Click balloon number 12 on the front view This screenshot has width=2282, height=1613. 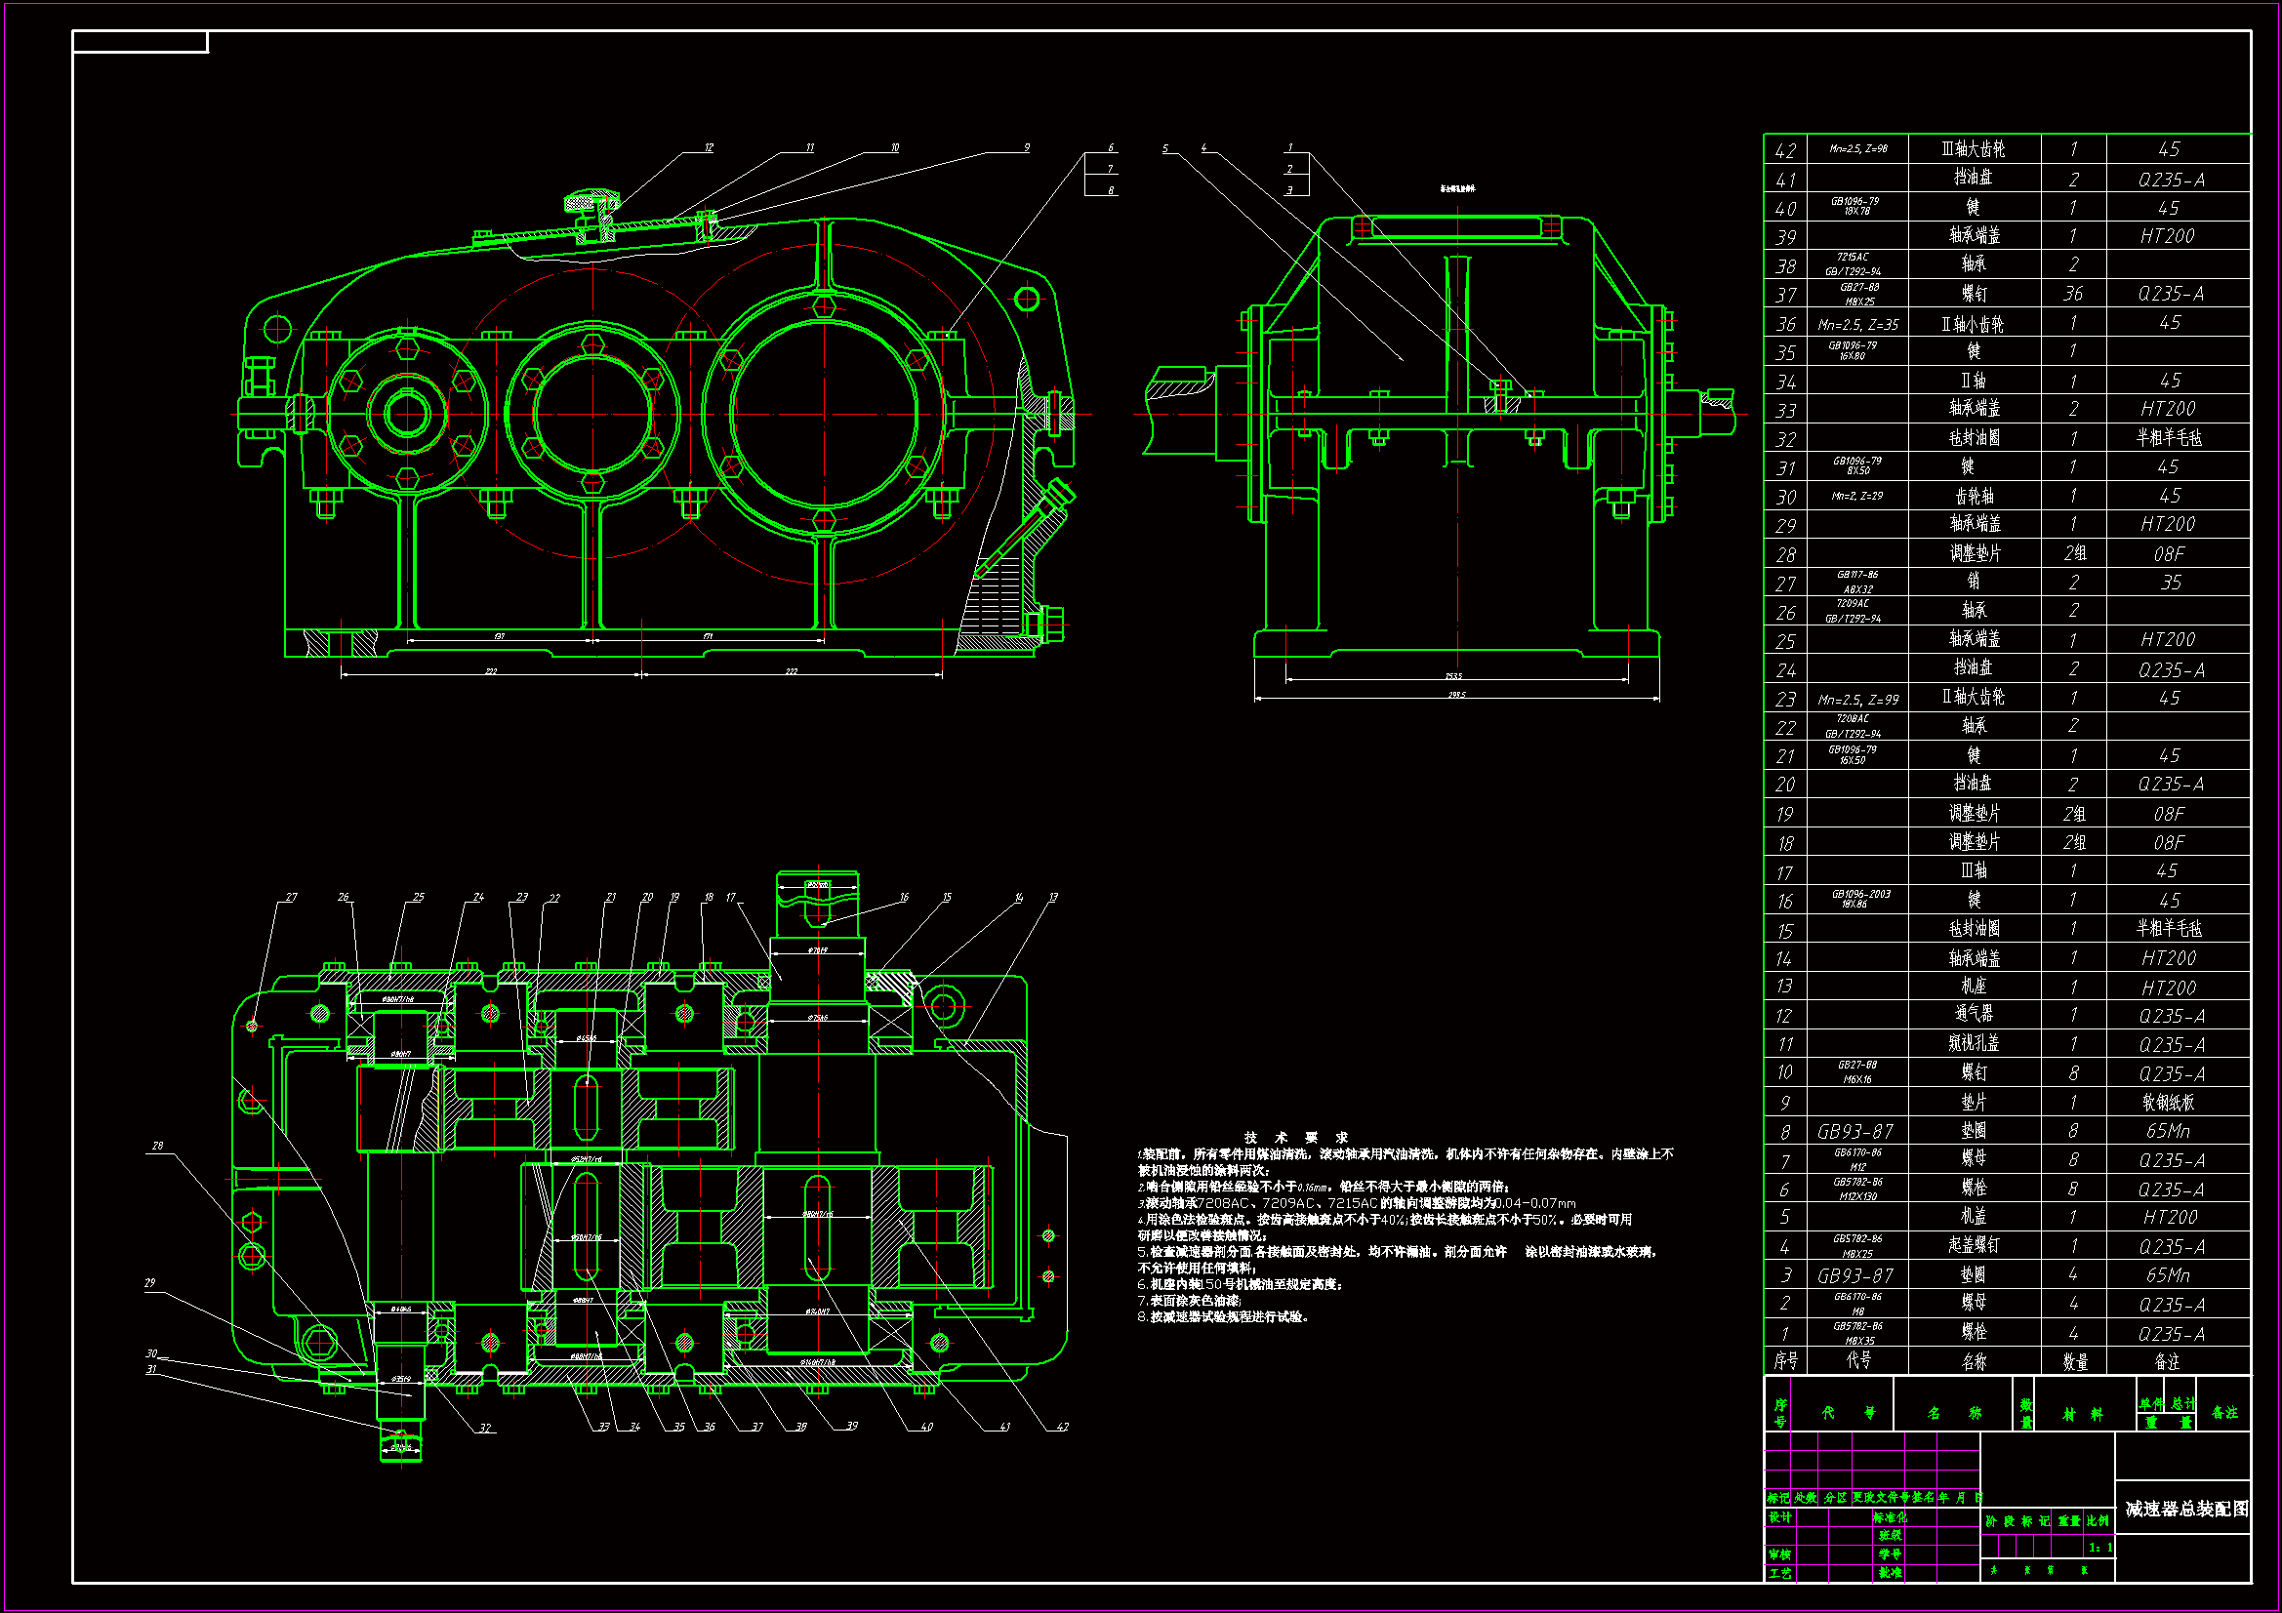coord(709,147)
